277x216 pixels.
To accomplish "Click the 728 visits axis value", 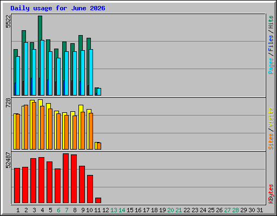I will pyautogui.click(x=8, y=103).
